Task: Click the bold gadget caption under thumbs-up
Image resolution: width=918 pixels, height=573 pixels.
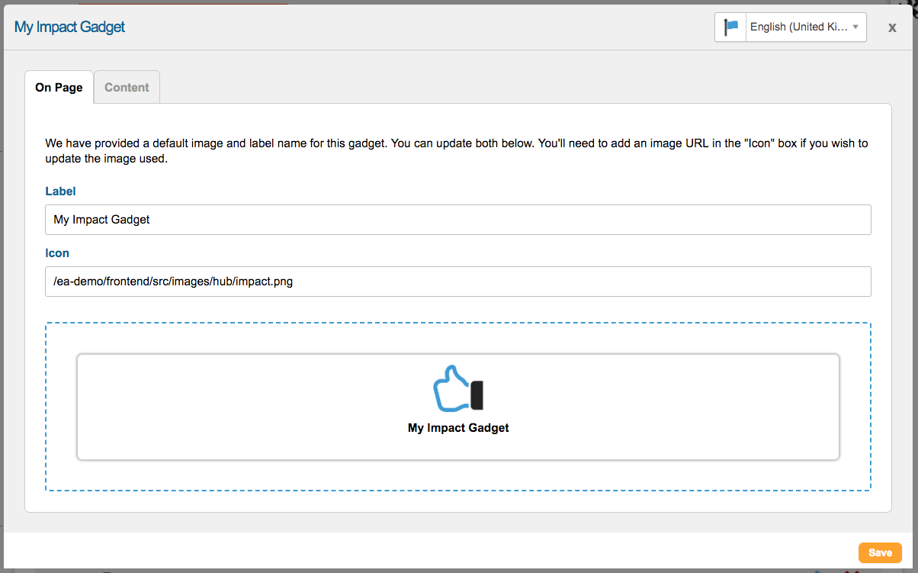Action: tap(458, 428)
